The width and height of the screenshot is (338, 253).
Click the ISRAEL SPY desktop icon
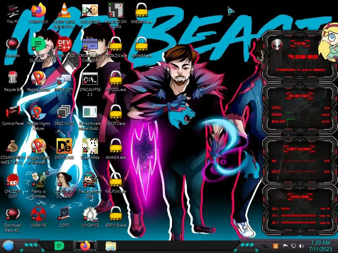(x=64, y=81)
